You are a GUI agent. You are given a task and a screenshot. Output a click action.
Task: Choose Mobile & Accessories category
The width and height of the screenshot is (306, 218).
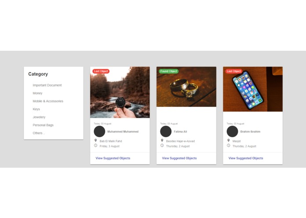tap(48, 101)
